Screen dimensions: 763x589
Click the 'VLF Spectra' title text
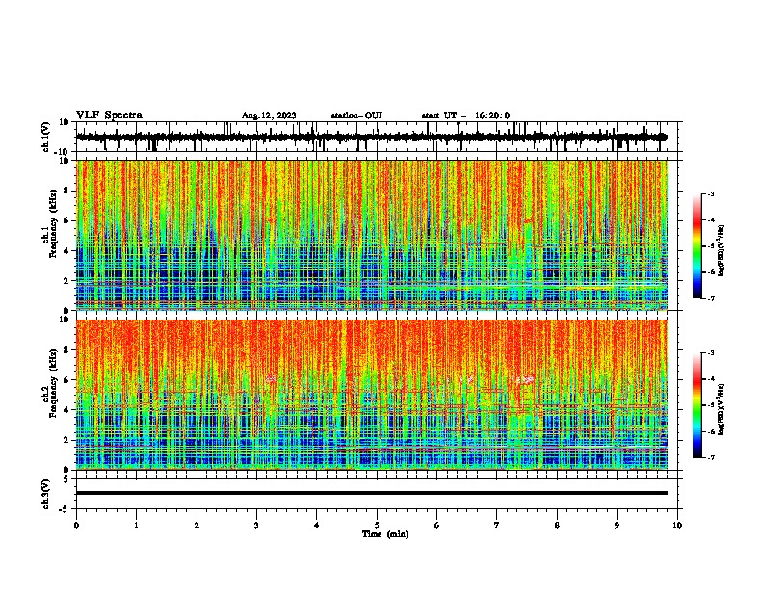109,115
